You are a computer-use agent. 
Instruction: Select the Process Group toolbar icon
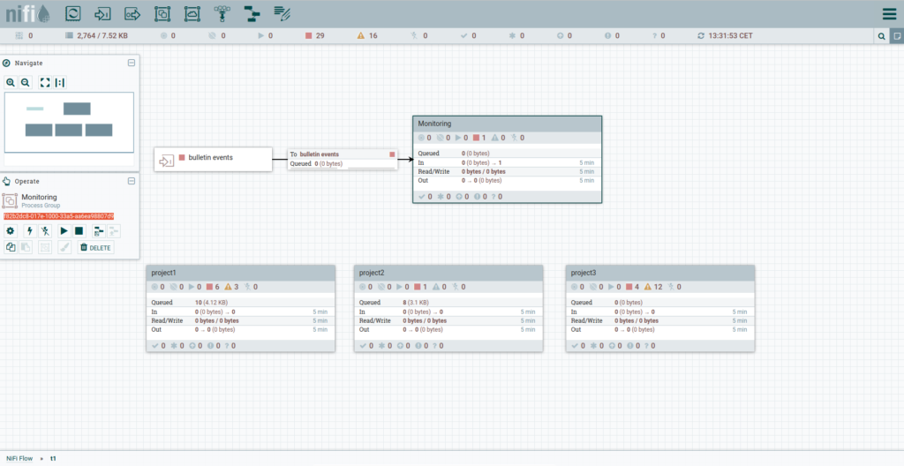[162, 13]
